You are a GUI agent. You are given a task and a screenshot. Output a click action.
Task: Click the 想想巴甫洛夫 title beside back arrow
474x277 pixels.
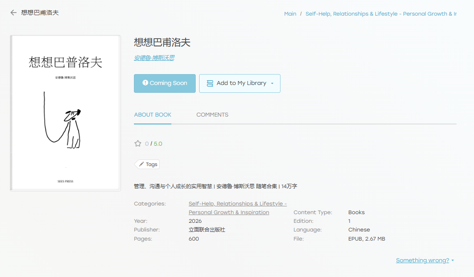coord(40,13)
